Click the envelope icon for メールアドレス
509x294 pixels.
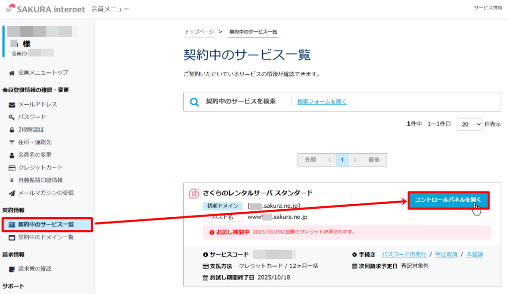click(x=12, y=105)
